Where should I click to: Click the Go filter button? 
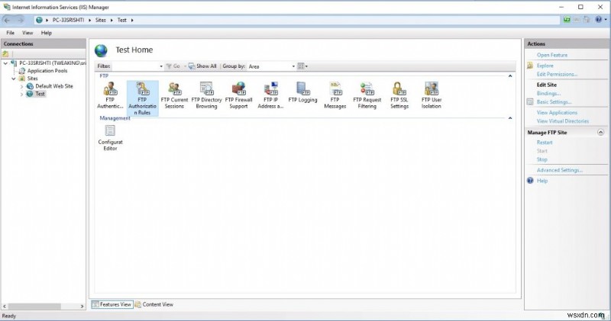click(x=173, y=66)
